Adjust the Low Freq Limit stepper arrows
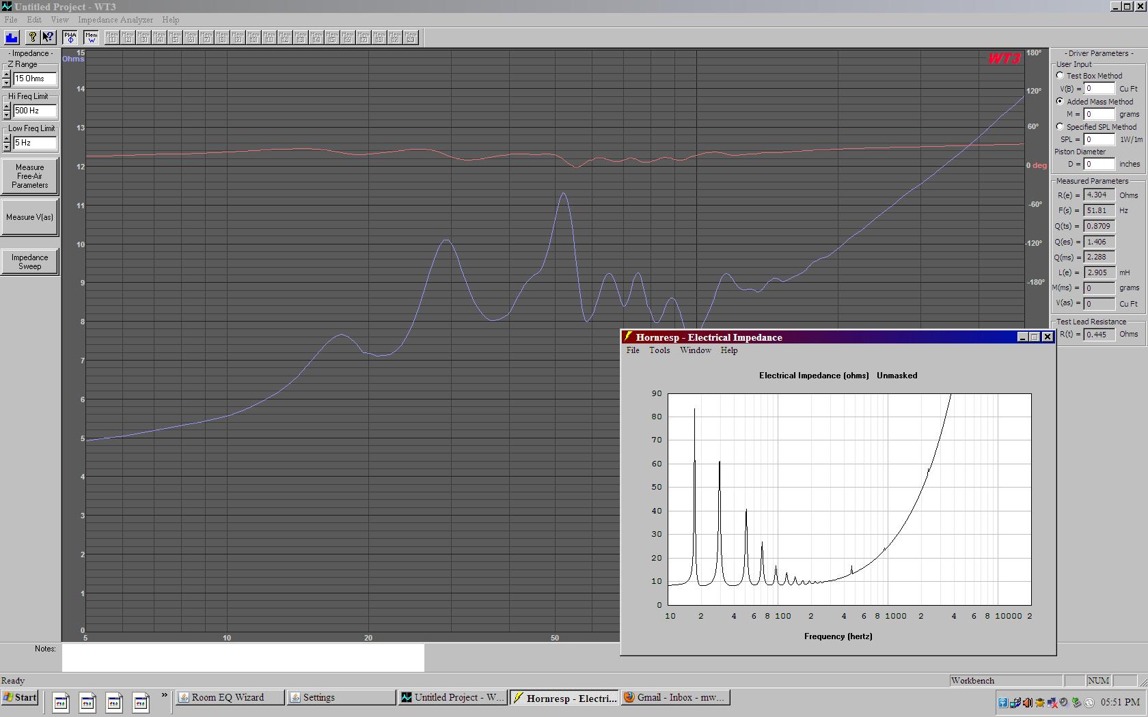 [x=7, y=143]
